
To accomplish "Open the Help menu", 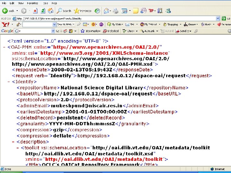I will (54, 3).
